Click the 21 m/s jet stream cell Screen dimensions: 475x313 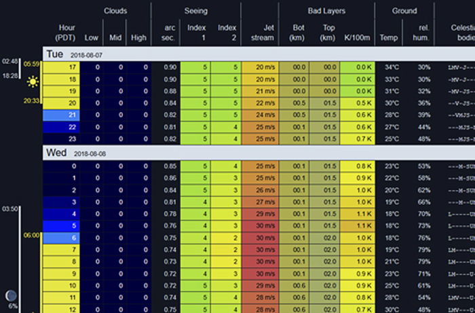click(260, 91)
